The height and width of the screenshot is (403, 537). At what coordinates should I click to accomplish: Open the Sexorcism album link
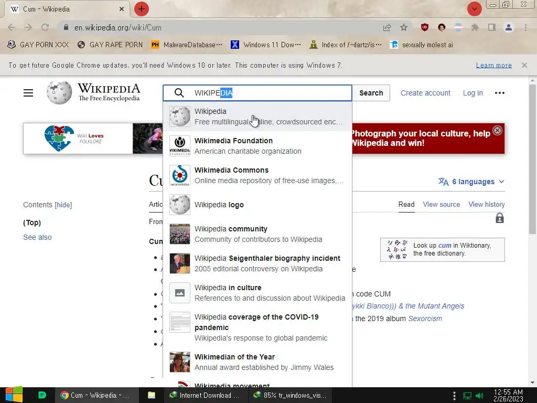click(425, 319)
